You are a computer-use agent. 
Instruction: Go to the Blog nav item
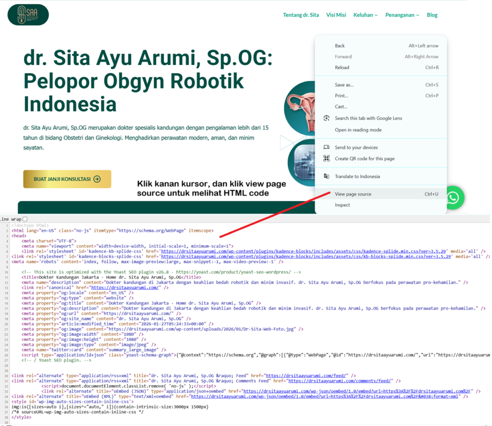pos(432,15)
